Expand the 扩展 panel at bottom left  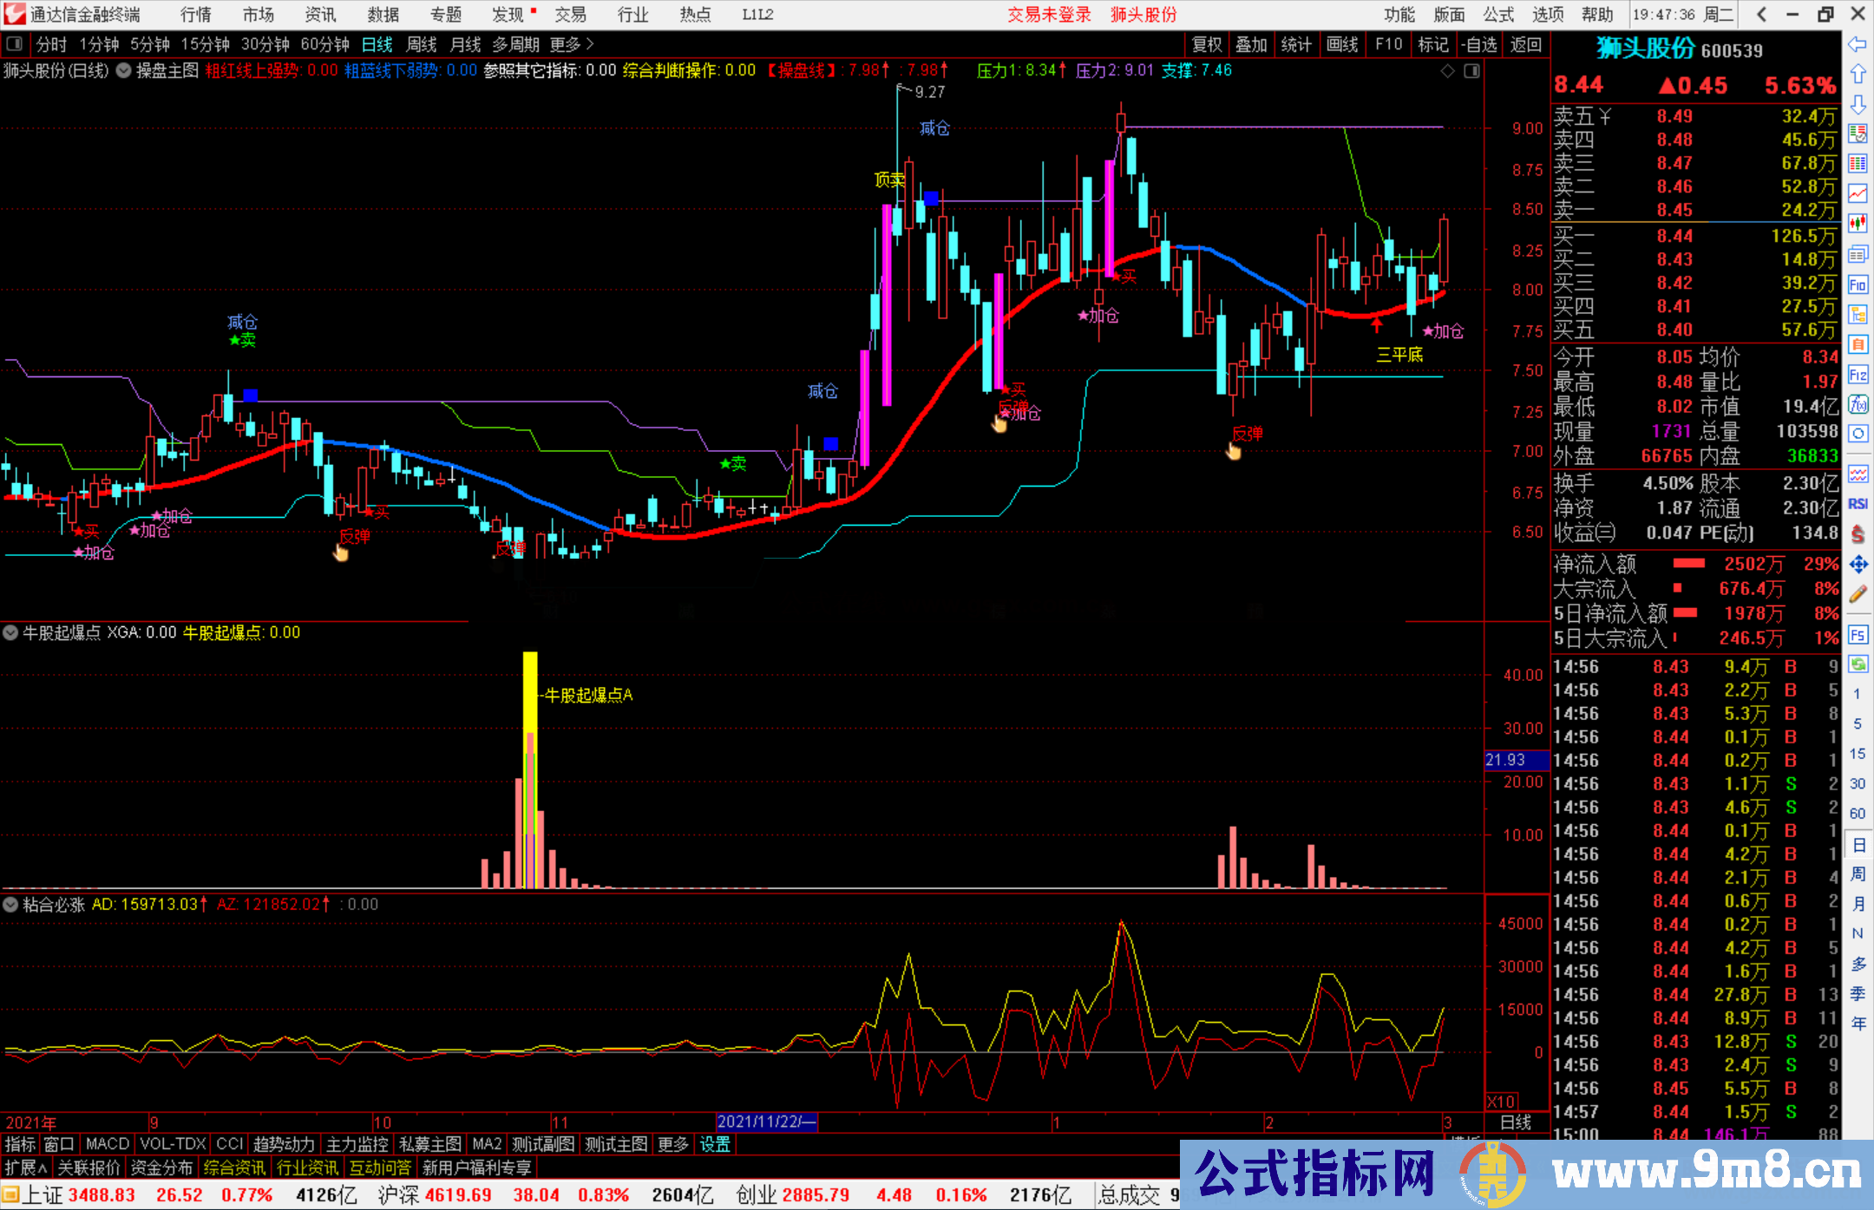click(x=26, y=1167)
